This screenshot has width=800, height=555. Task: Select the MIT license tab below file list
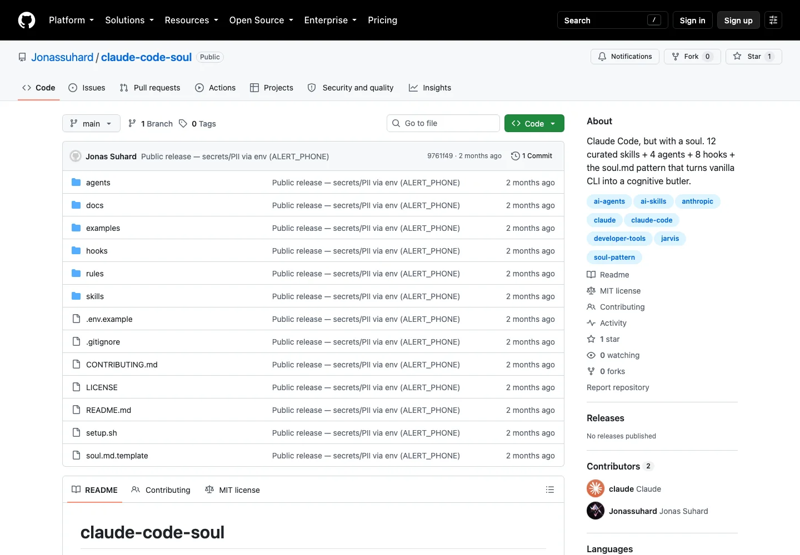click(232, 490)
